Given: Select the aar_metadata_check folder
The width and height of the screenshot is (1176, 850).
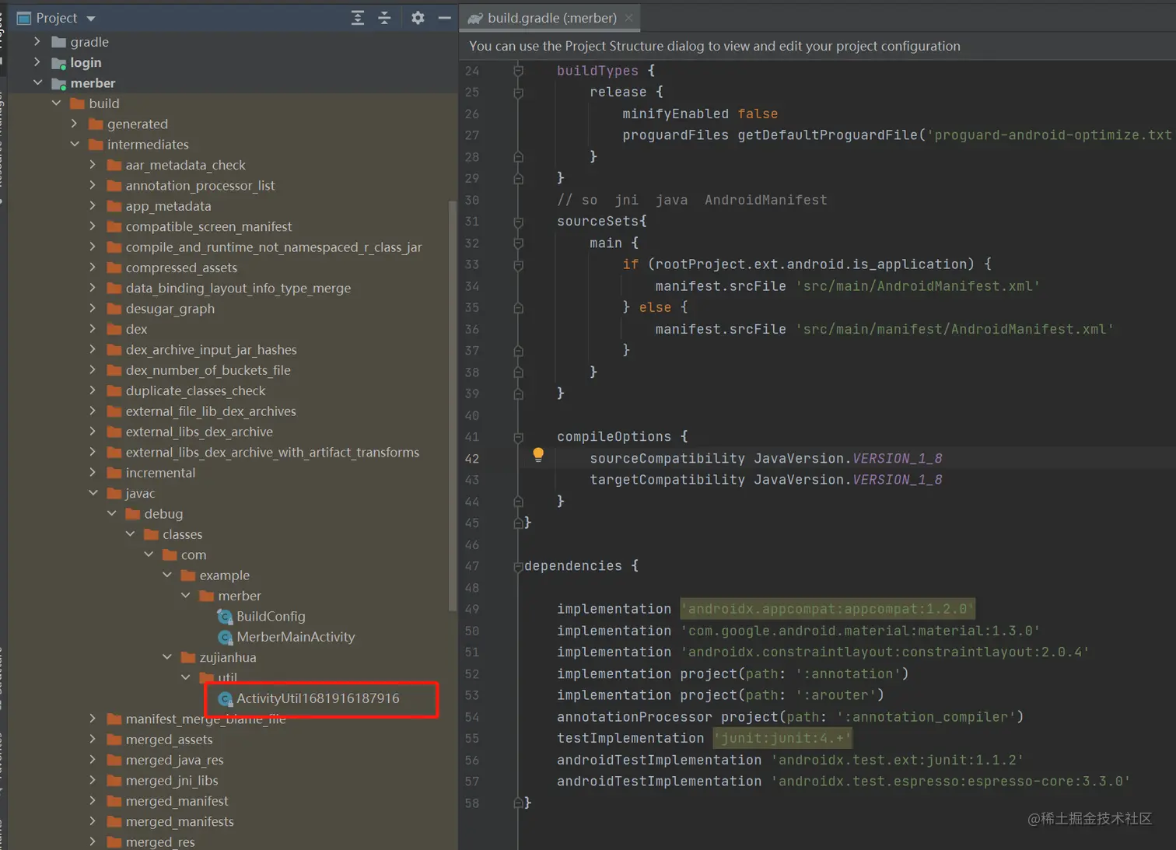Looking at the screenshot, I should (185, 165).
